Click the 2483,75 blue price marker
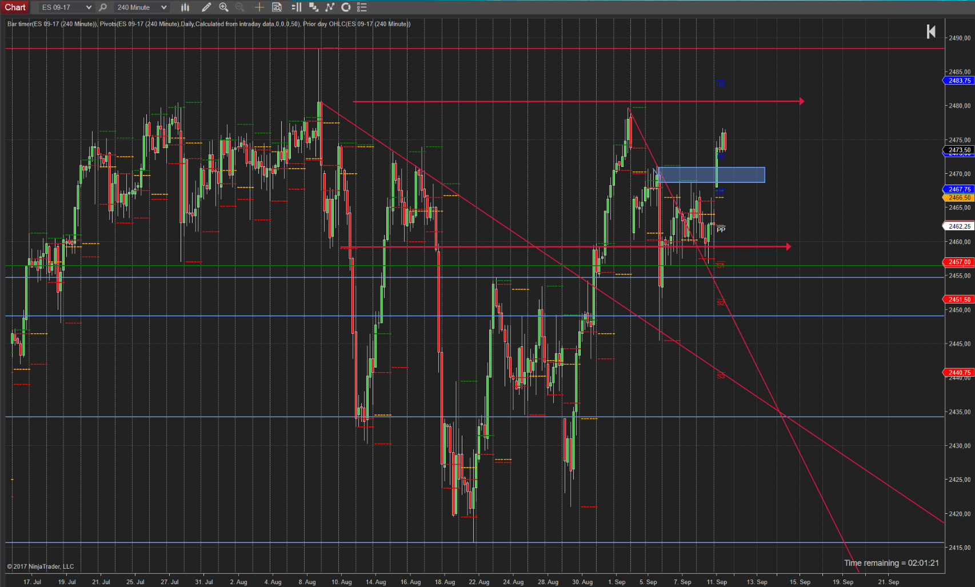 (x=958, y=81)
